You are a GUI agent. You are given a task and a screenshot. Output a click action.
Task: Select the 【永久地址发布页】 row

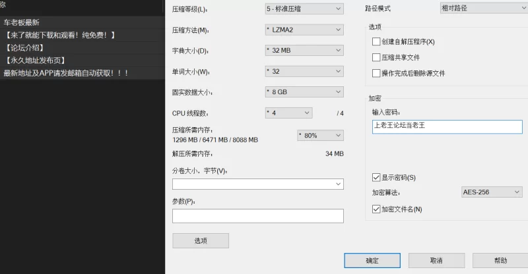click(82, 61)
